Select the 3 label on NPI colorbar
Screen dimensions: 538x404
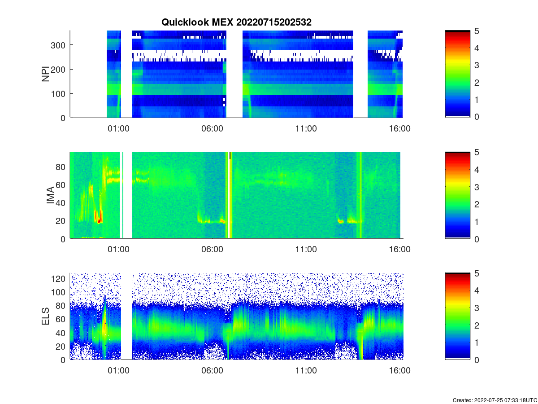[477, 66]
